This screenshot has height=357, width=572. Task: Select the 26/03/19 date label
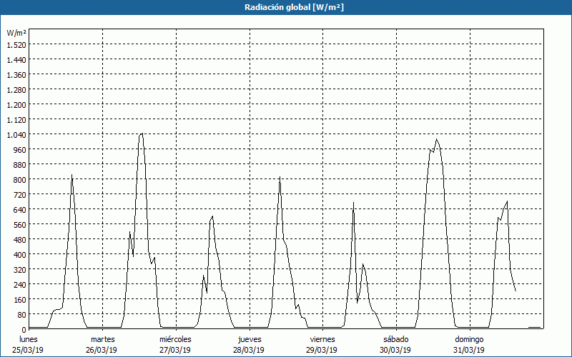pos(102,350)
